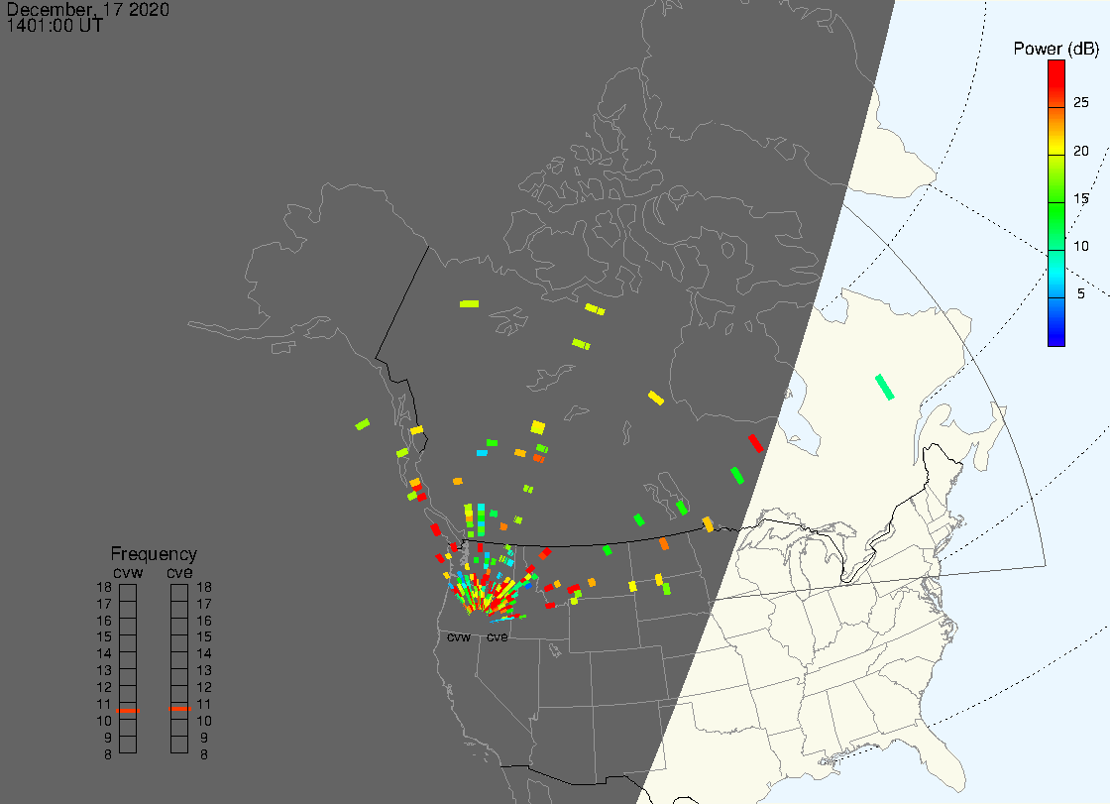The image size is (1110, 804).
Task: Click 11 on the cve frequency scale
Action: [x=204, y=704]
